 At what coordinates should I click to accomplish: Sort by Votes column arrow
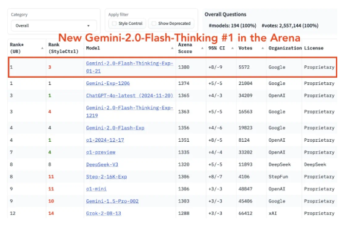(263, 48)
